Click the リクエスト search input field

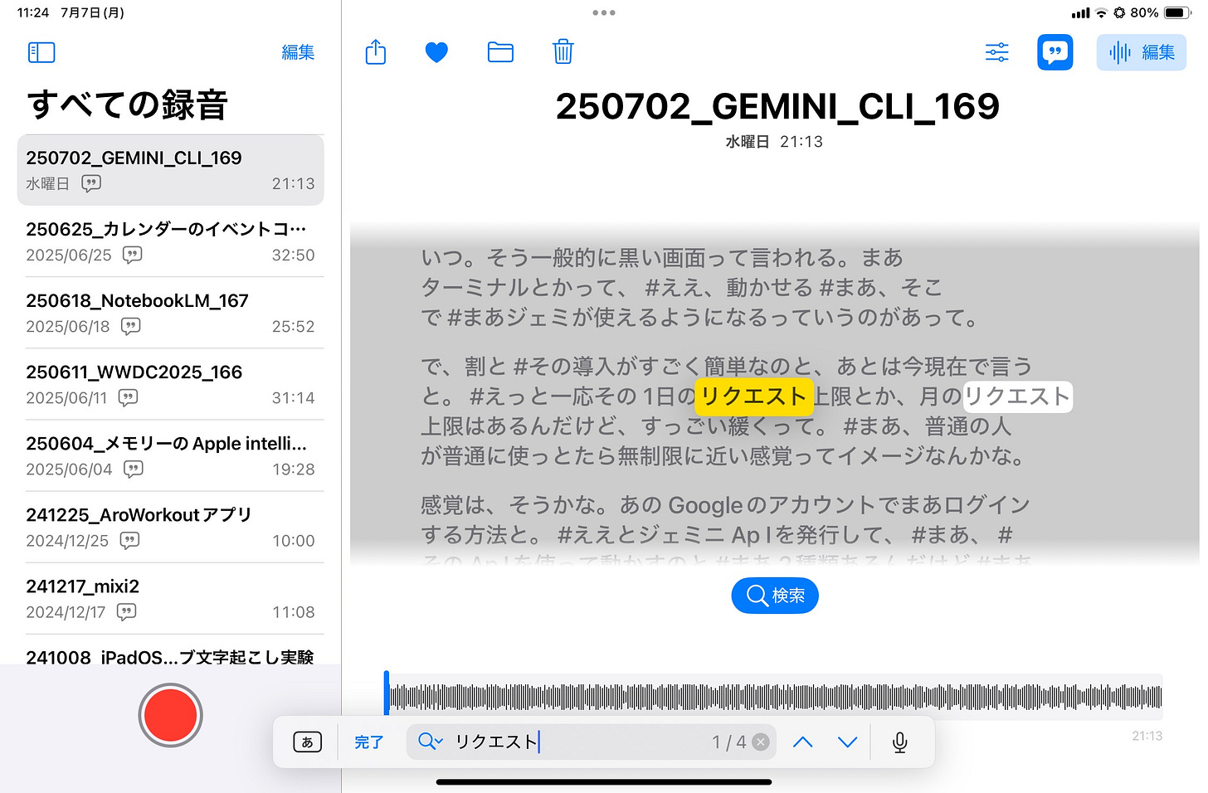point(591,742)
